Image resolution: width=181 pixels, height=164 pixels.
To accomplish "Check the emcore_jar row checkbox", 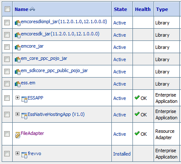I will point(7,47).
